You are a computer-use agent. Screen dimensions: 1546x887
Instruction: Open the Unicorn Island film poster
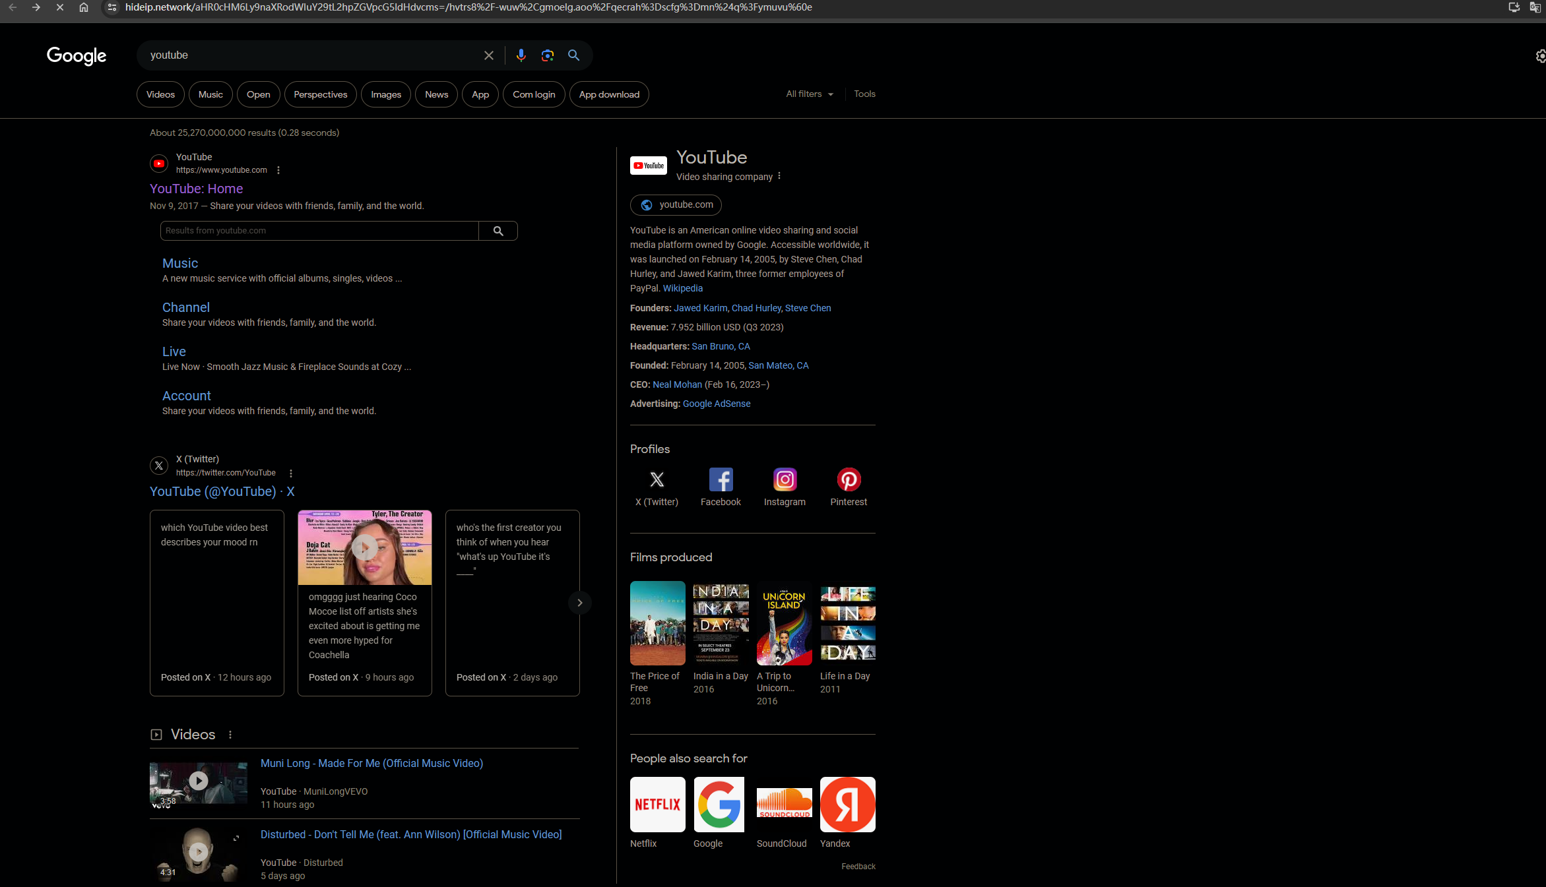[784, 624]
